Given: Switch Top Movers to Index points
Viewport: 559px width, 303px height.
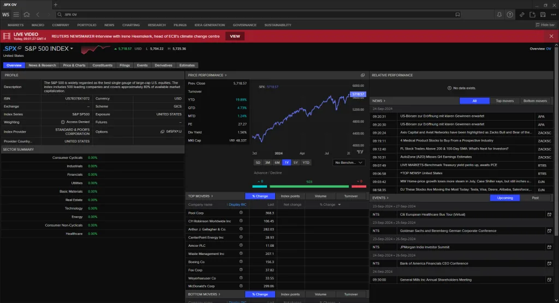Looking at the screenshot, I should click(x=290, y=196).
